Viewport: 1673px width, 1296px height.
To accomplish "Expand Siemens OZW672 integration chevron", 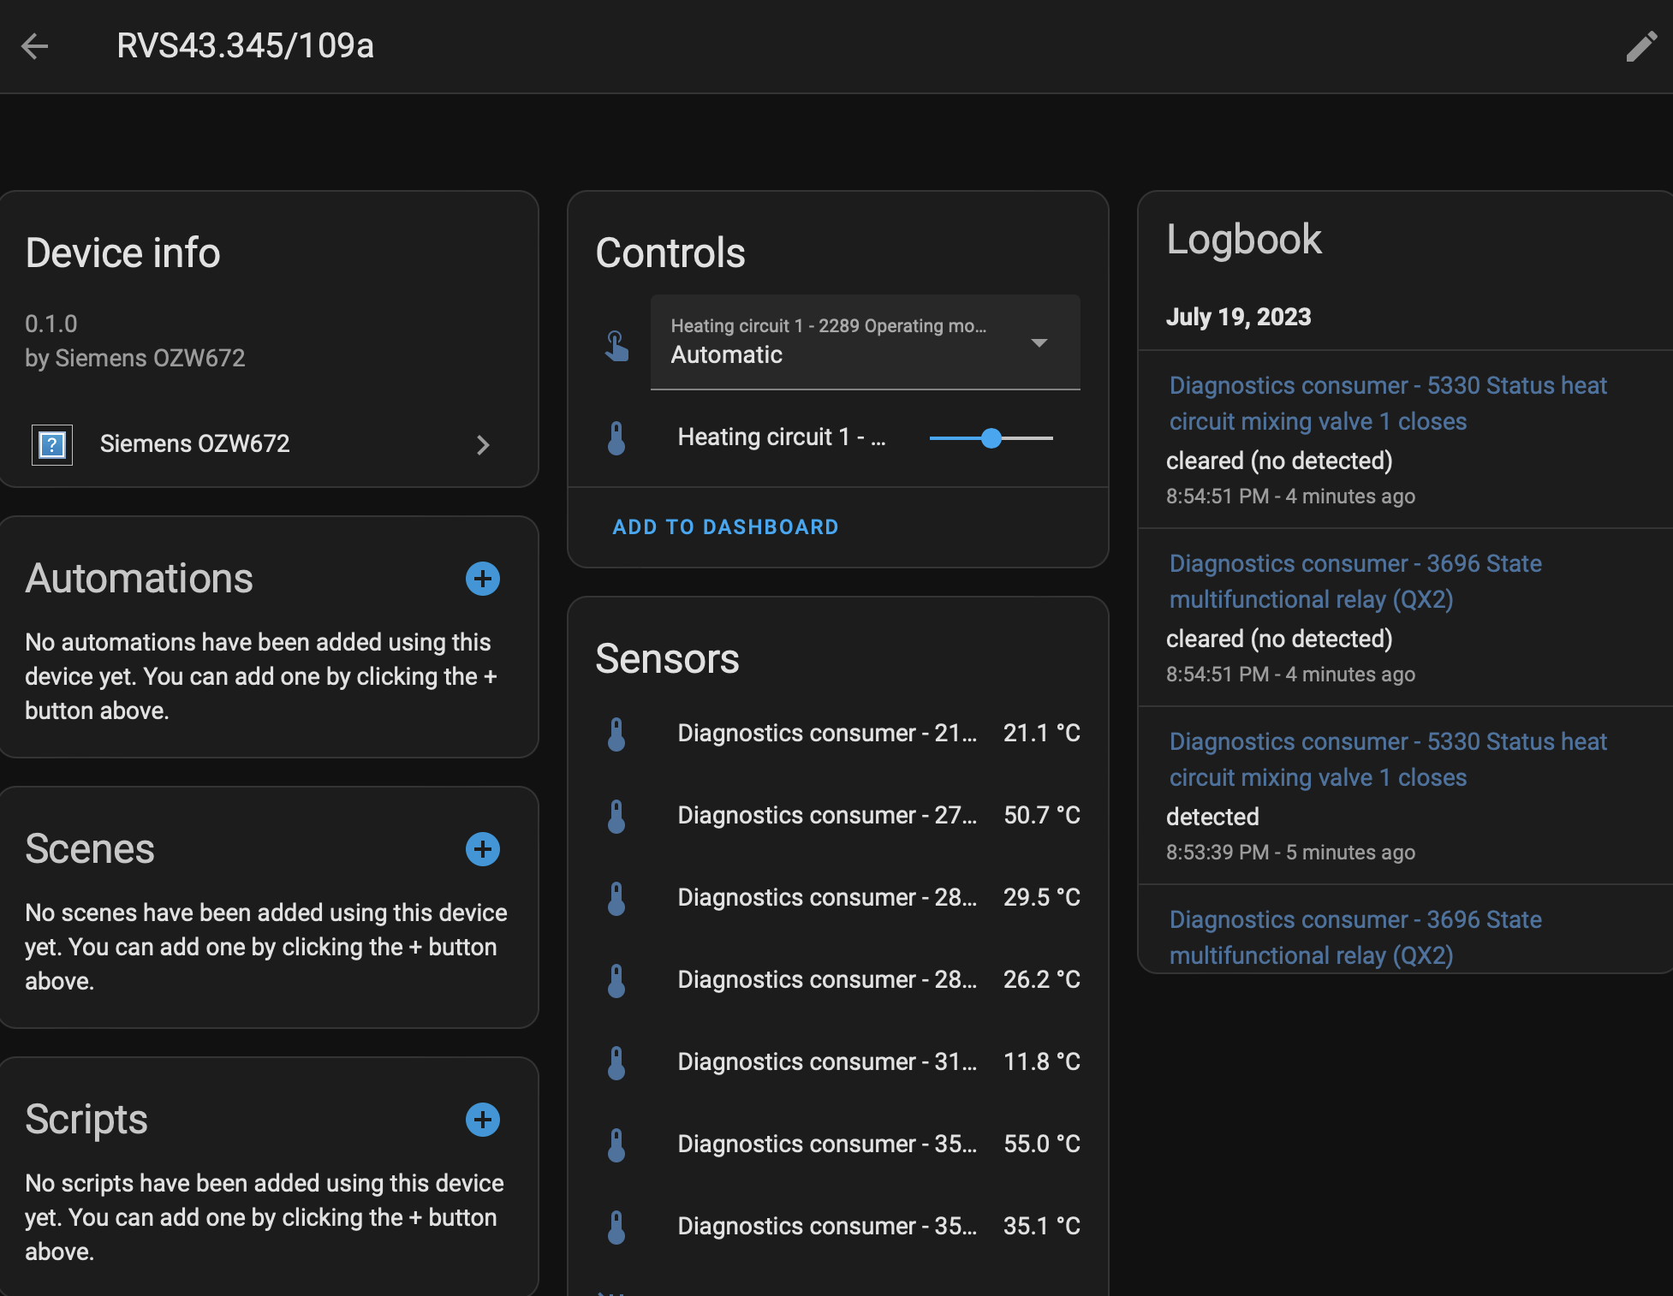I will 483,444.
